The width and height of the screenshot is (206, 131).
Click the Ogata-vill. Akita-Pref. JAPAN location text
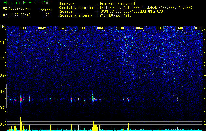click(146, 8)
